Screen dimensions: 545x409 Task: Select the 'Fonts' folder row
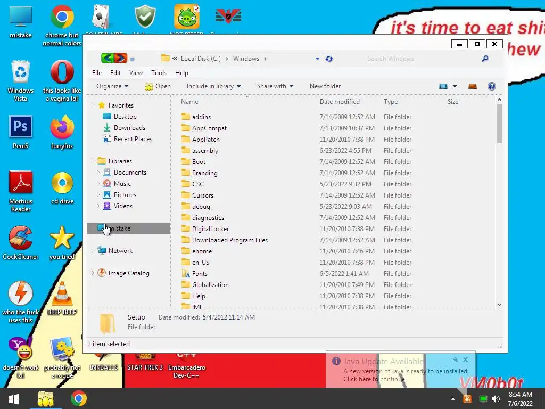(296, 274)
